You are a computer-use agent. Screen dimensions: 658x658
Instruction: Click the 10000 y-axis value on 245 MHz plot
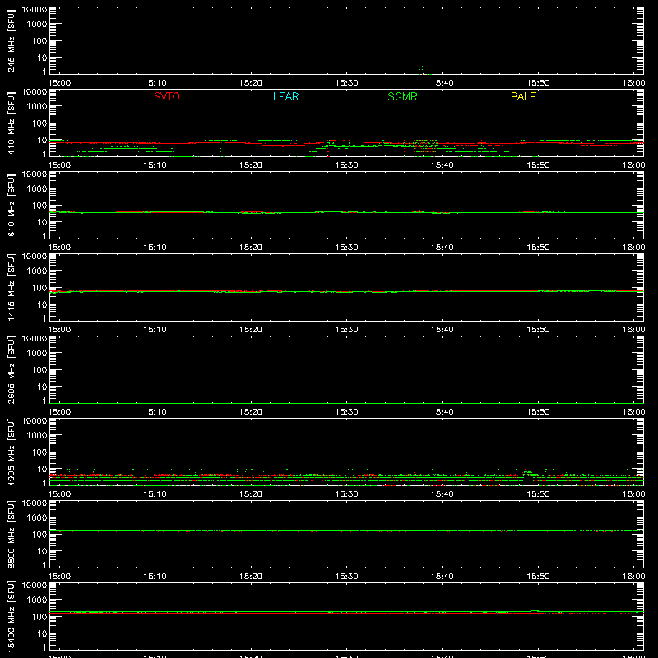tap(35, 10)
